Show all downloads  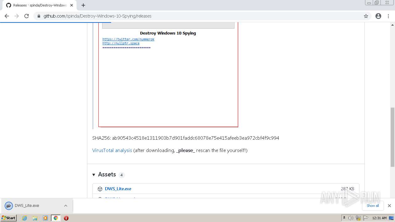pos(373,206)
